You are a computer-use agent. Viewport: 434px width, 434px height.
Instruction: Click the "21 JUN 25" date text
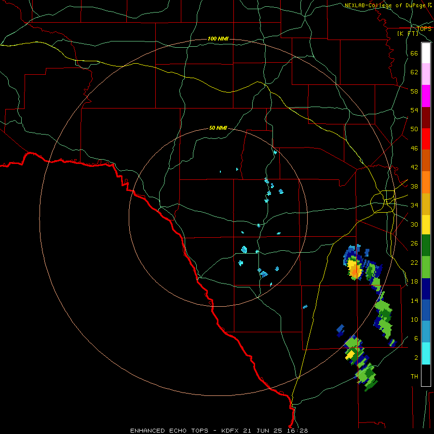tap(263, 431)
